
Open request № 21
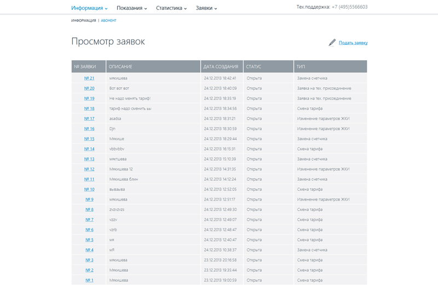[89, 78]
